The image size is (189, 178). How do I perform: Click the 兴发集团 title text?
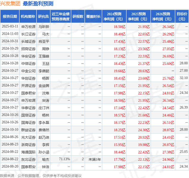click(10, 4)
